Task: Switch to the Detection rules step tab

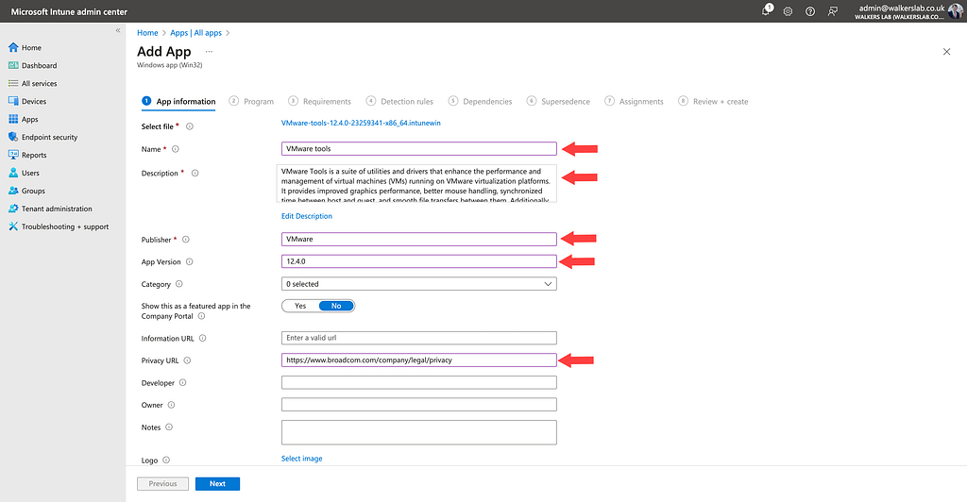Action: 406,102
